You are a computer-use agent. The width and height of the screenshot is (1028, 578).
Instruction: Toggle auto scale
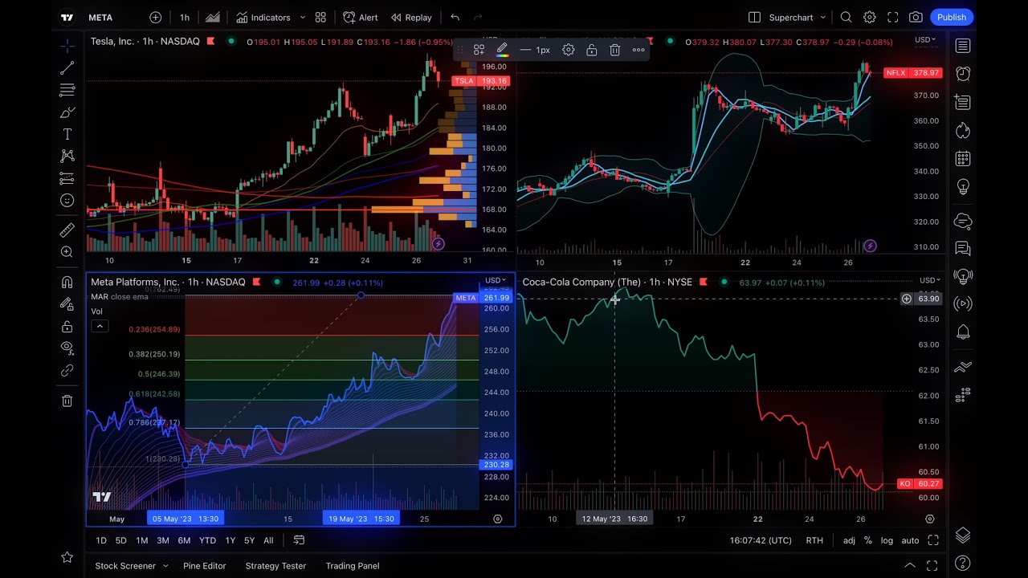(x=910, y=540)
